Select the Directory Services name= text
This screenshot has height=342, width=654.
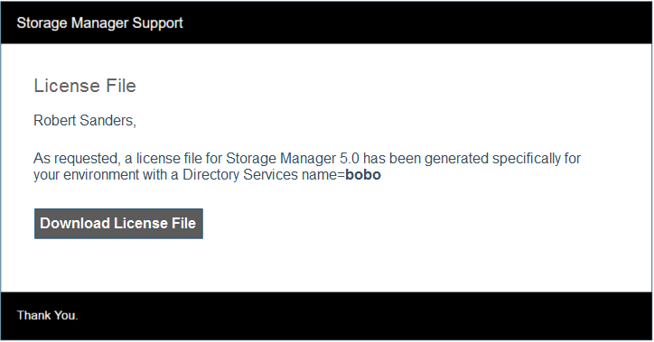click(264, 174)
